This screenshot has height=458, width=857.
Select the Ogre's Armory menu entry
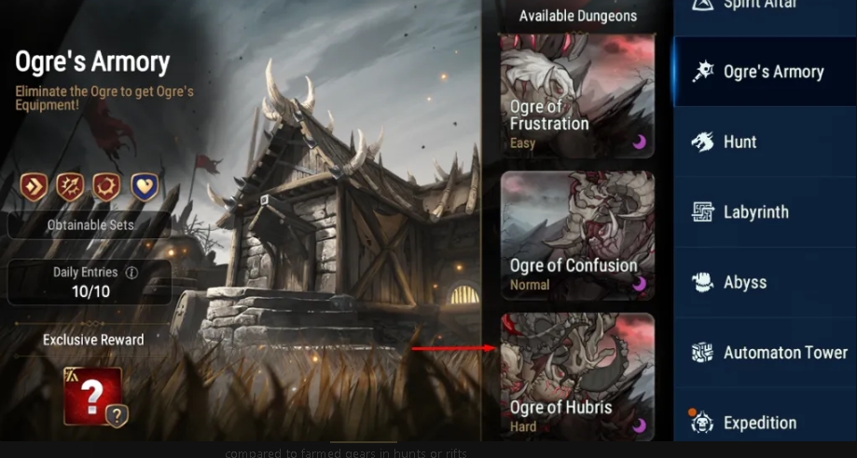(x=766, y=72)
